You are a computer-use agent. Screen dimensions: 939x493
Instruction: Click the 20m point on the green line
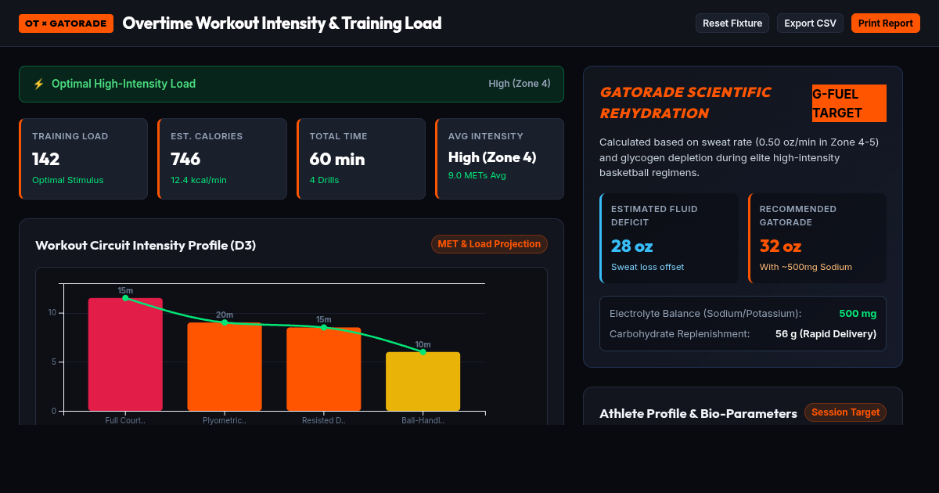(225, 322)
